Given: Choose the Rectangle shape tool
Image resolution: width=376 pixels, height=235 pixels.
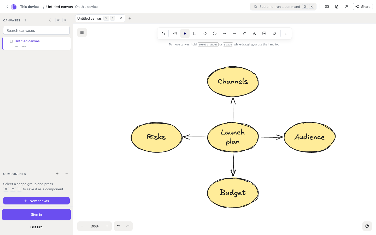Looking at the screenshot, I should tap(195, 33).
